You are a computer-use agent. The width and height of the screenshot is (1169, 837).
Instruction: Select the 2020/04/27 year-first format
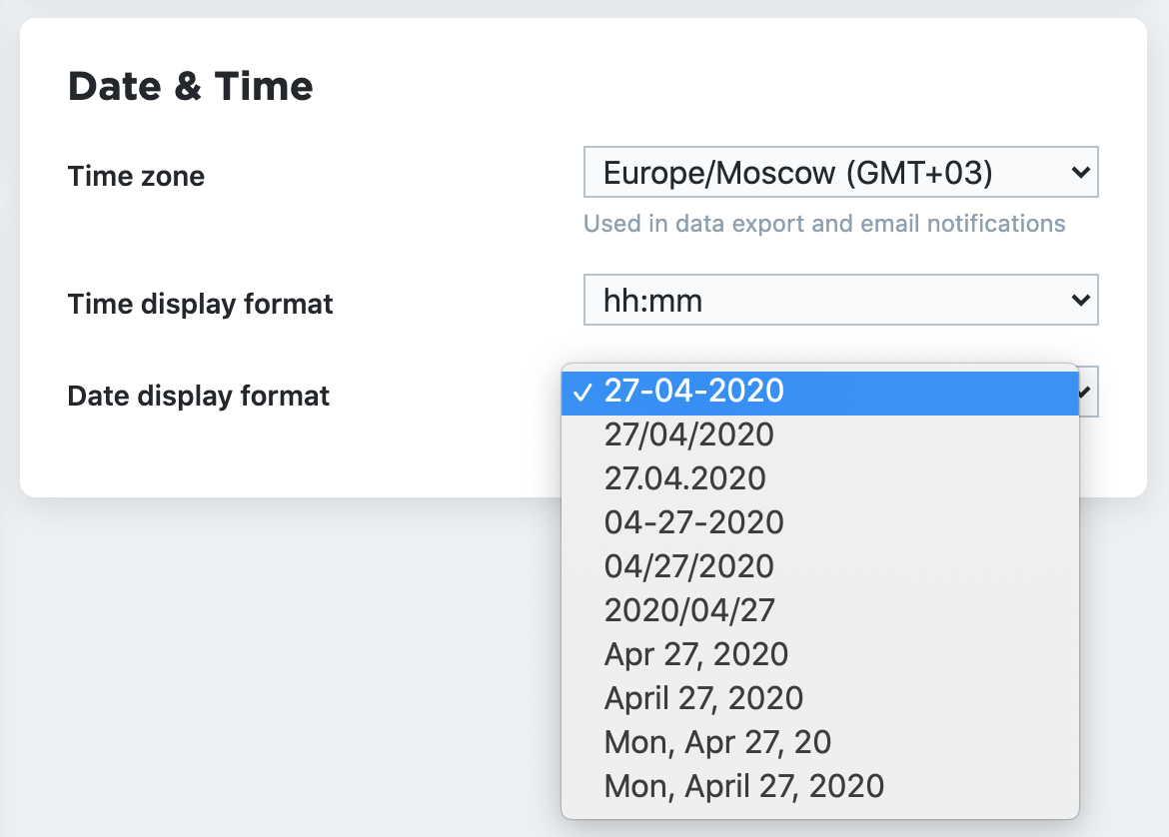coord(689,610)
